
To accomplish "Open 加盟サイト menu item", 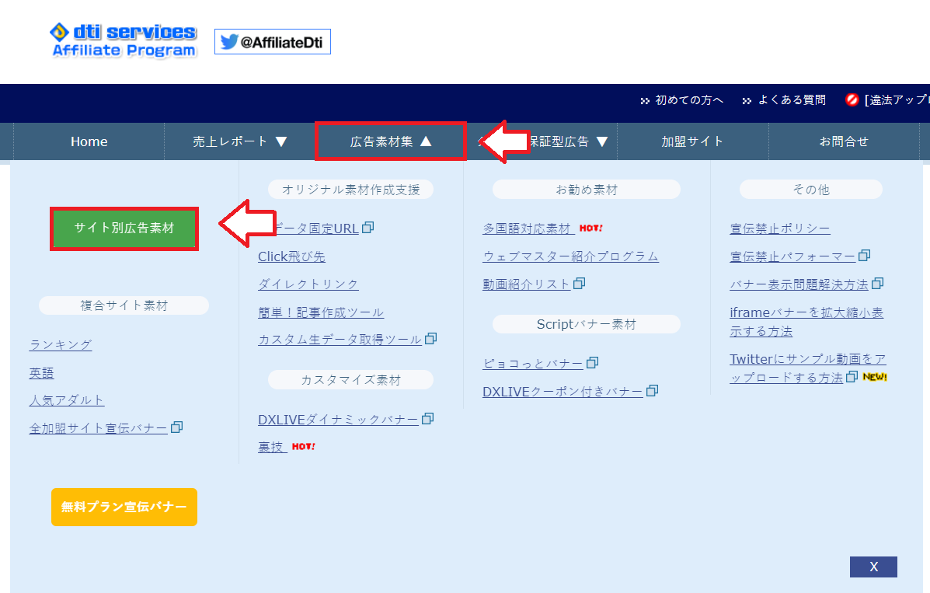I will point(693,141).
